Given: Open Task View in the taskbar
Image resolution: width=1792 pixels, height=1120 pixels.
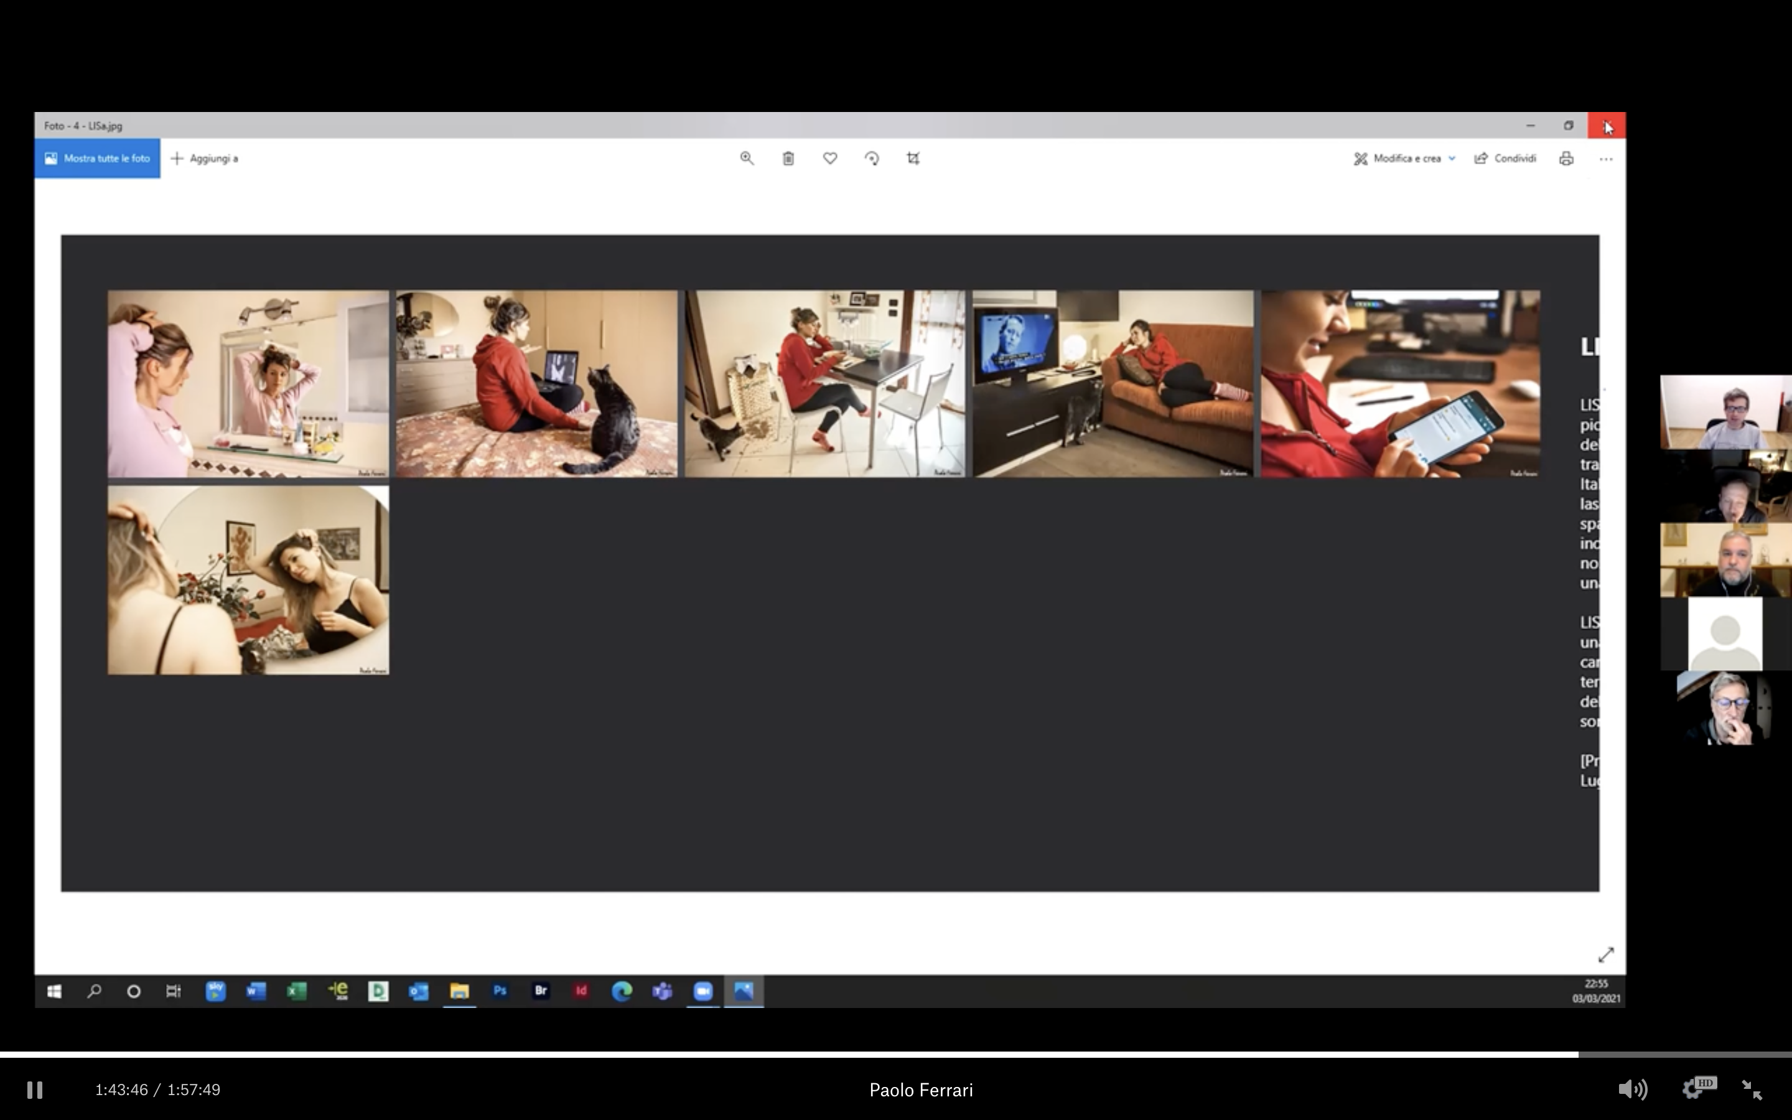Looking at the screenshot, I should (173, 991).
